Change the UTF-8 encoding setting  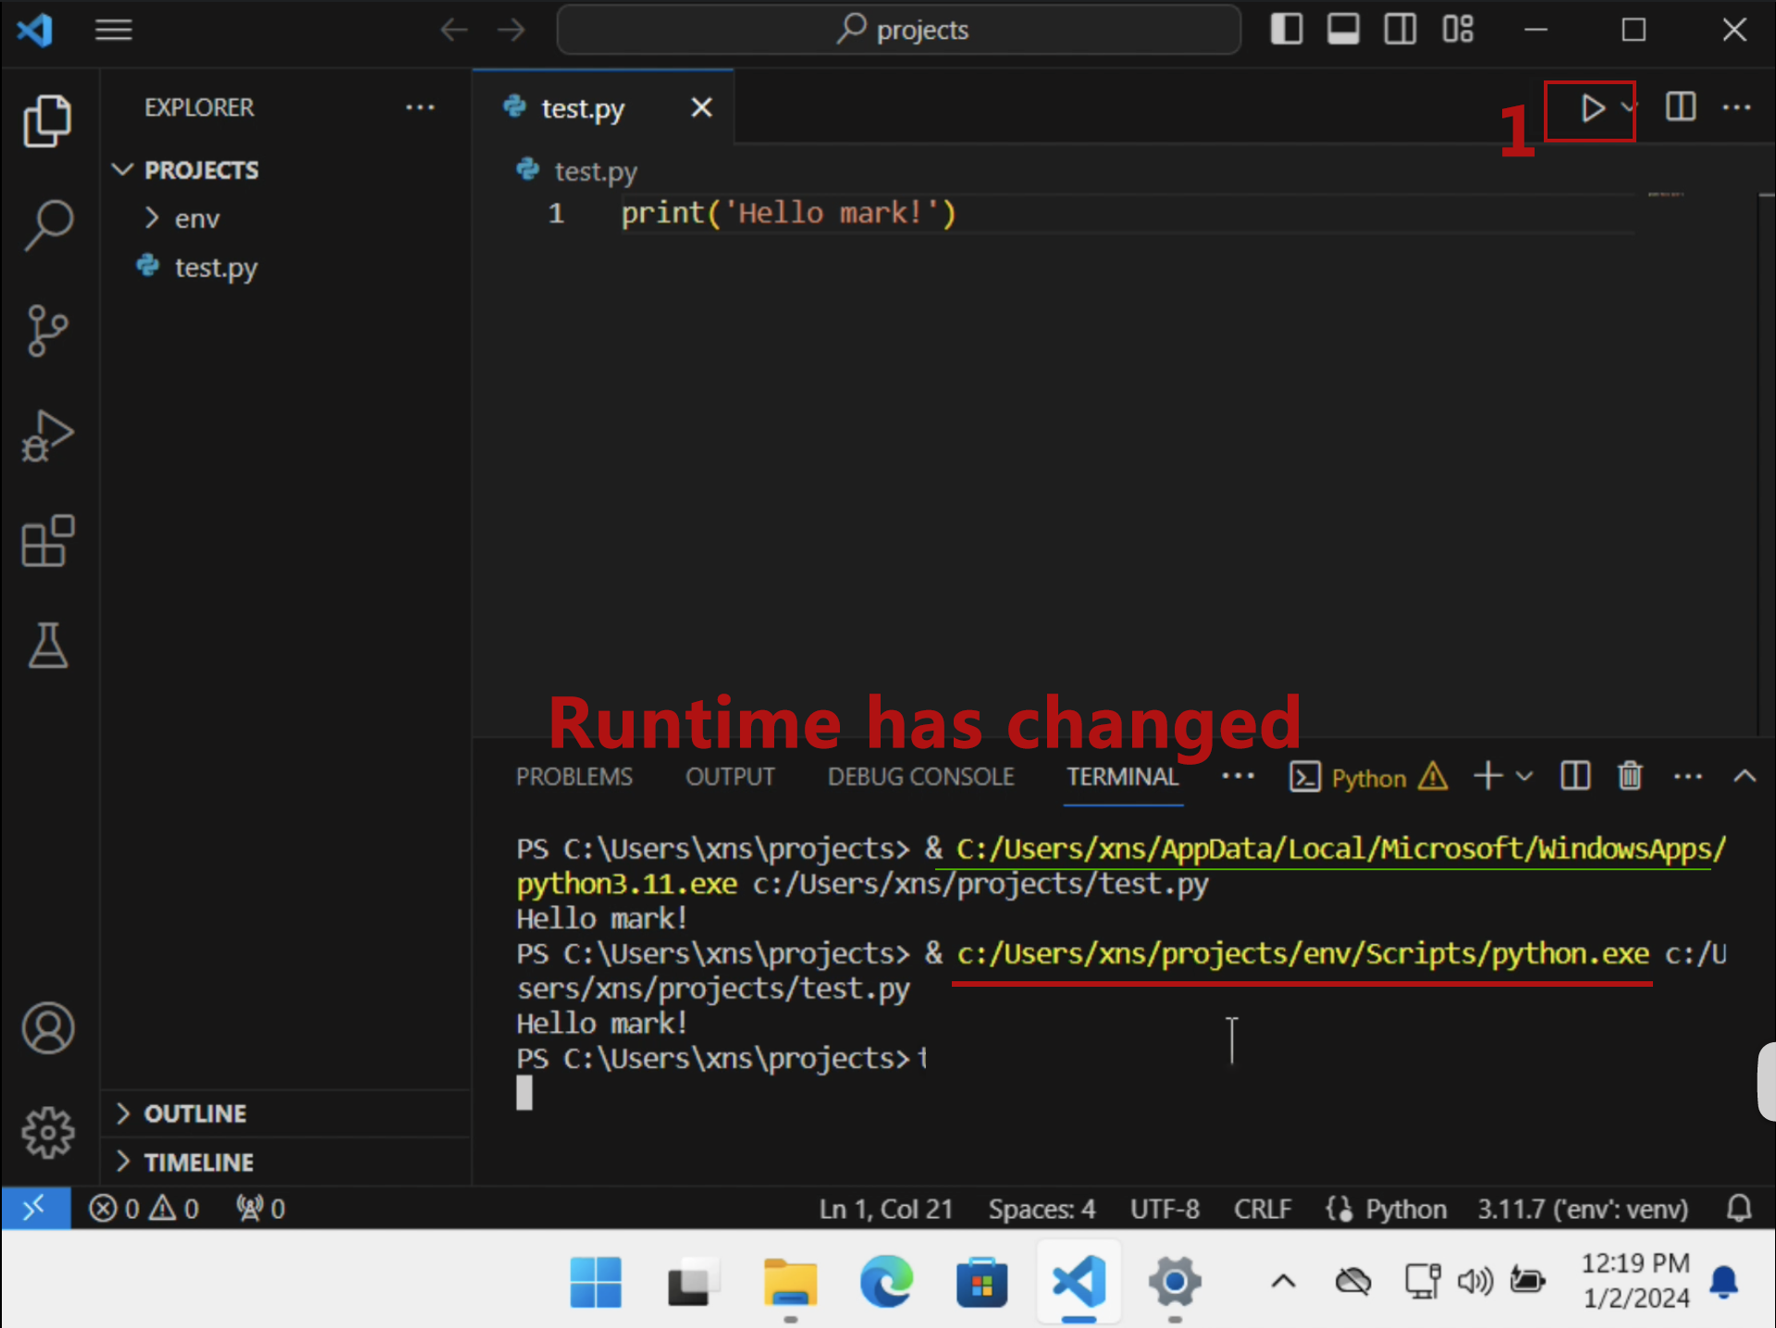pyautogui.click(x=1165, y=1208)
